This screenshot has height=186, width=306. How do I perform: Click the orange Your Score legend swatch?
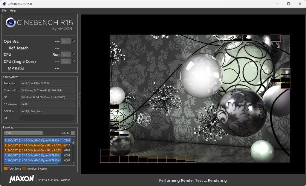[x=6, y=169]
